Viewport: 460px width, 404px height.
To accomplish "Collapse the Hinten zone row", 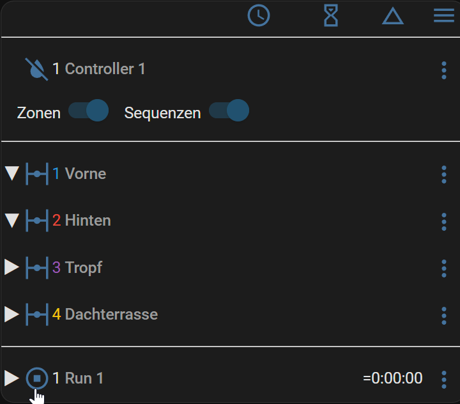I will click(12, 221).
